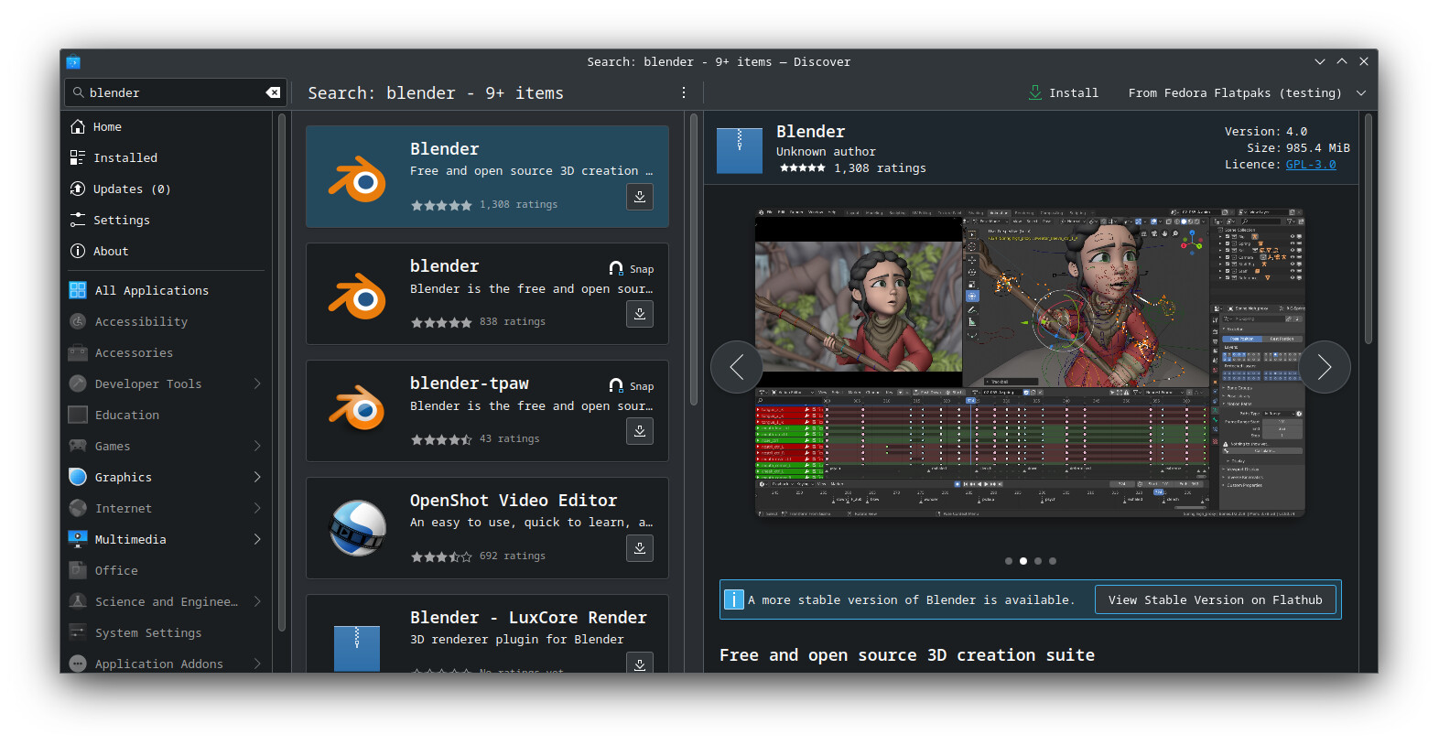Viewport: 1439px width, 745px height.
Task: Click the Games controller icon
Action: 78,446
